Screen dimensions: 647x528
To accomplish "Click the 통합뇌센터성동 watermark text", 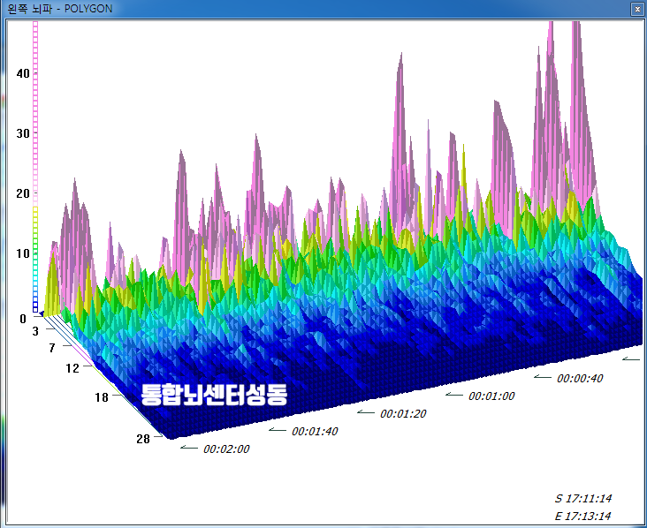I will (x=213, y=394).
